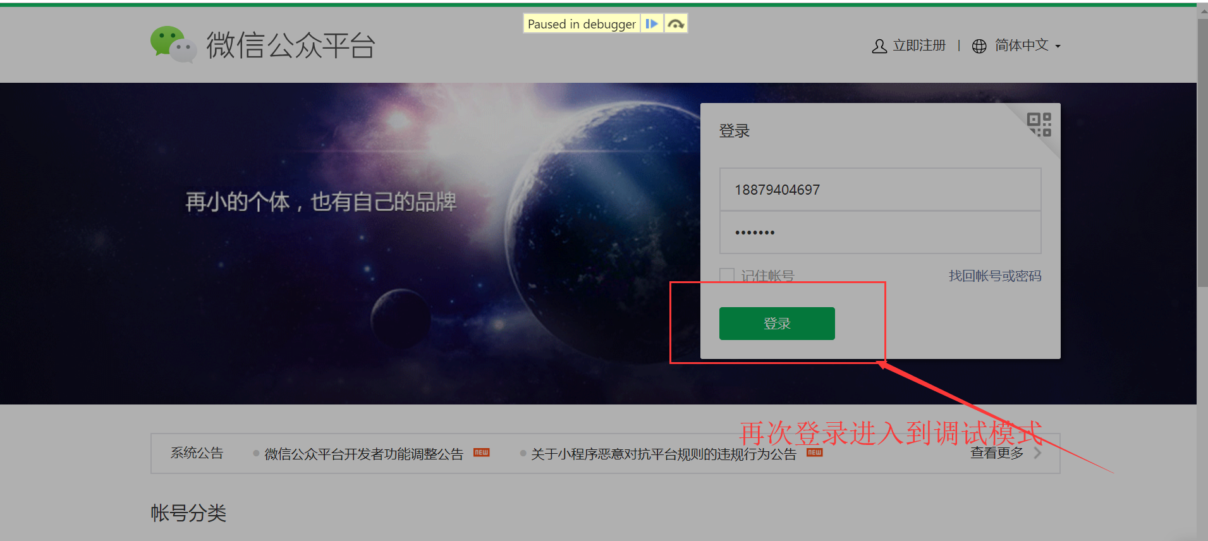
Task: Click Paused in debugger label
Action: tap(582, 24)
